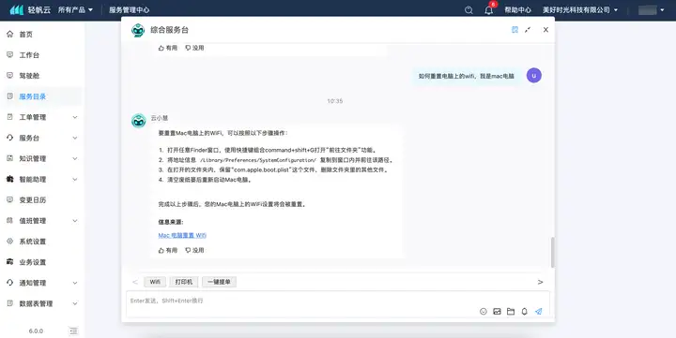Mark the WiFi answer as 有用

coord(168,250)
